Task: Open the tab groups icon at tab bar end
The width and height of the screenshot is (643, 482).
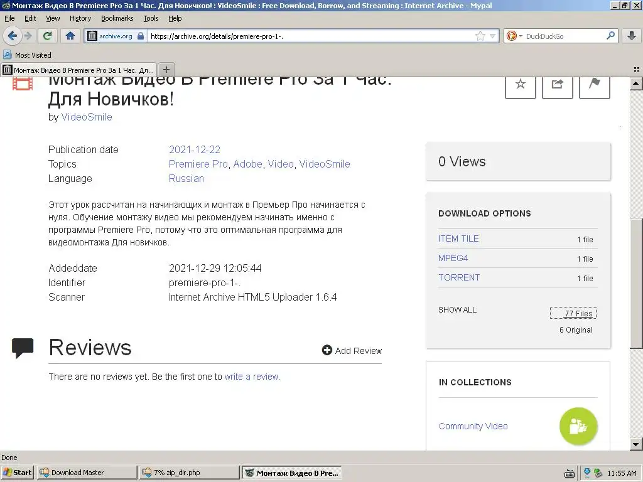Action: point(637,70)
